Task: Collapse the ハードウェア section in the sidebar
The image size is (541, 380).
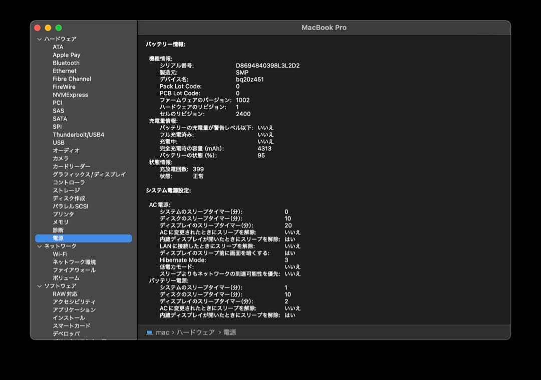Action: click(39, 39)
